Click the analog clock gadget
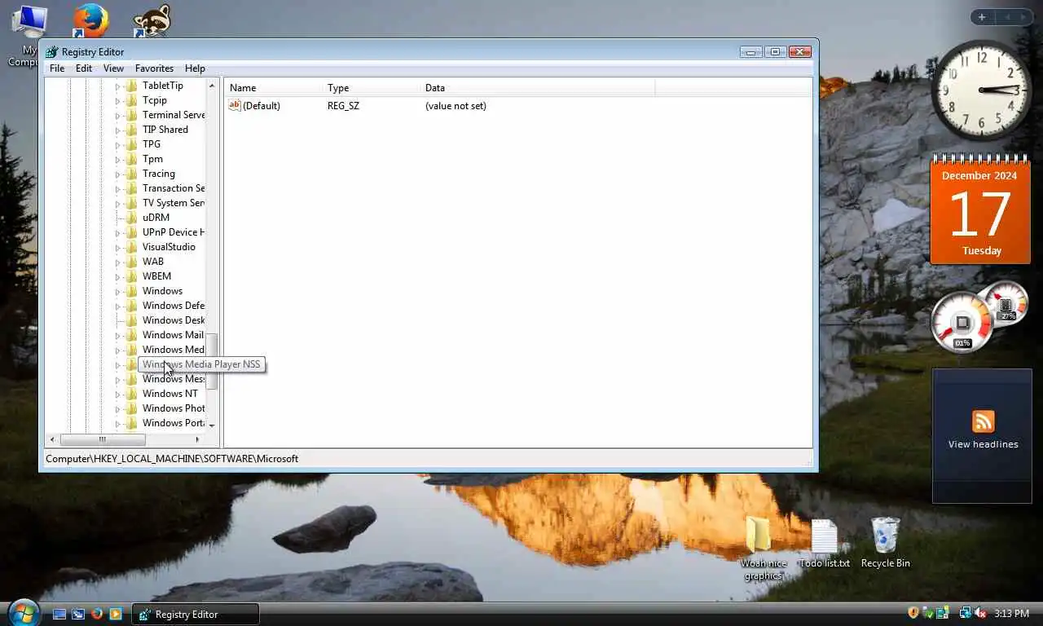1043x626 pixels. point(982,90)
